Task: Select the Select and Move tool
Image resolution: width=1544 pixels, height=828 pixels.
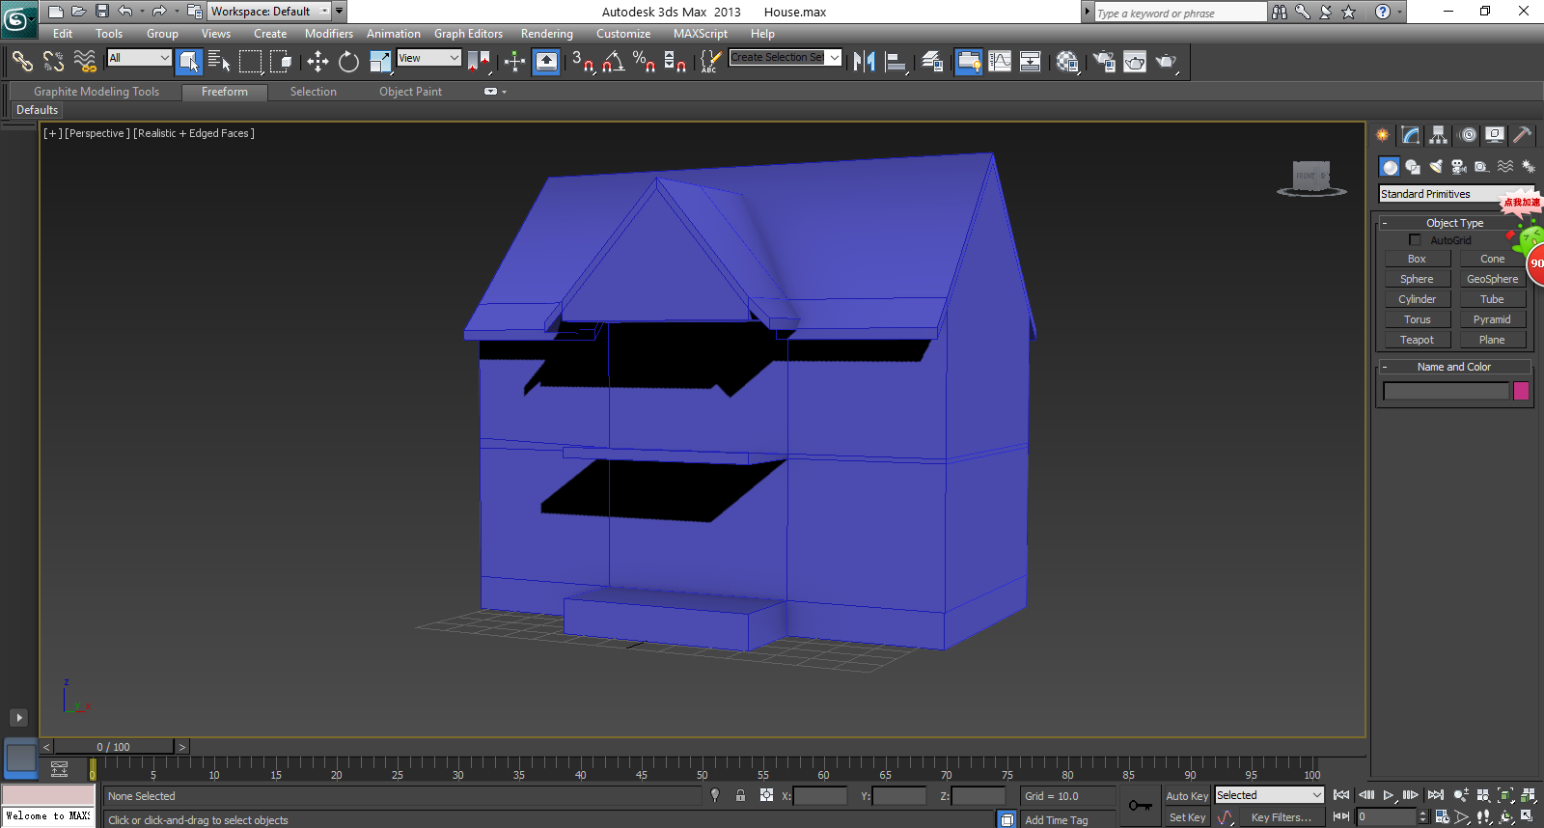Action: pyautogui.click(x=317, y=62)
